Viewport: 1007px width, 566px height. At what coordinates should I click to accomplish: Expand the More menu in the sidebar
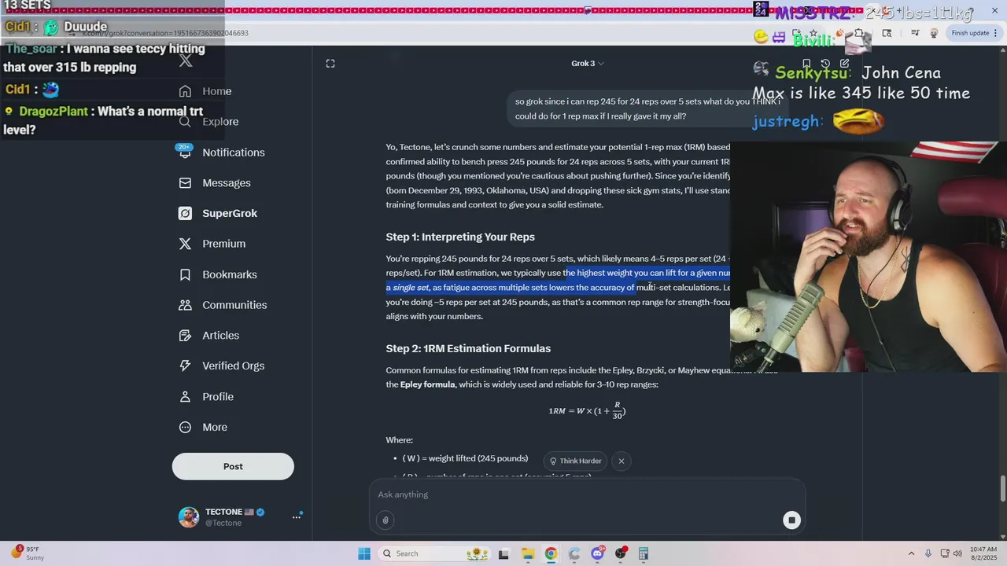click(x=203, y=428)
